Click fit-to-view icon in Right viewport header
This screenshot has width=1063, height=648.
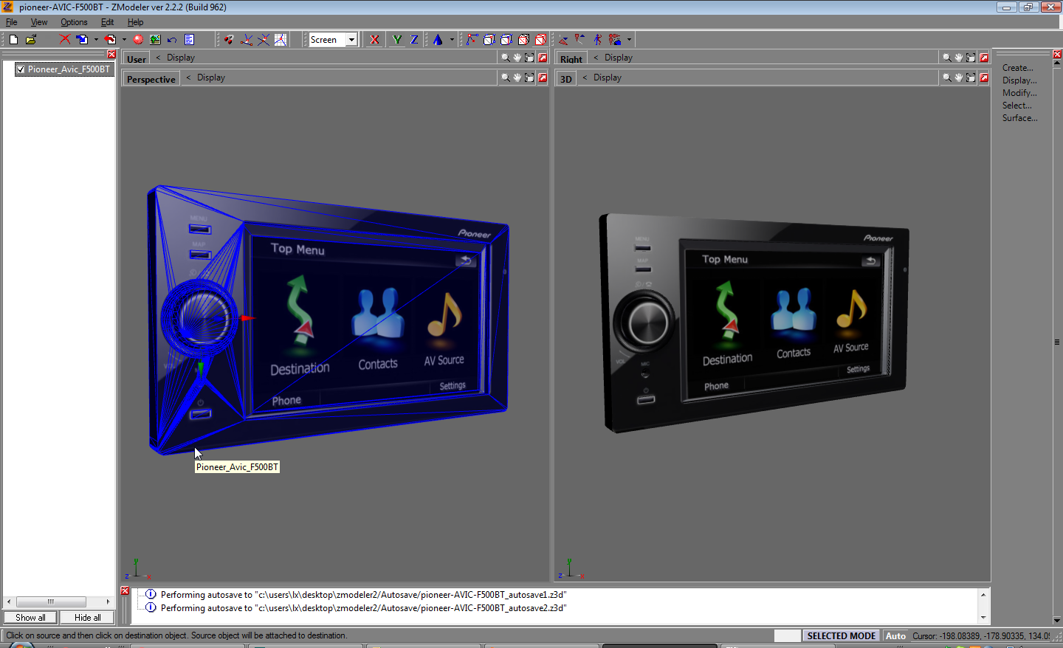click(x=971, y=58)
